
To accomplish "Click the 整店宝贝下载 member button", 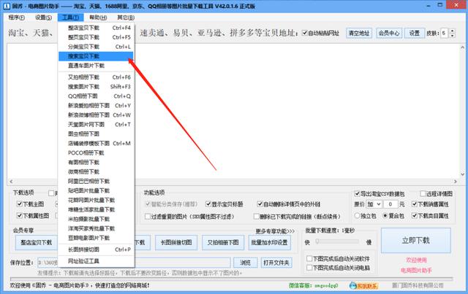I will 36,242.
